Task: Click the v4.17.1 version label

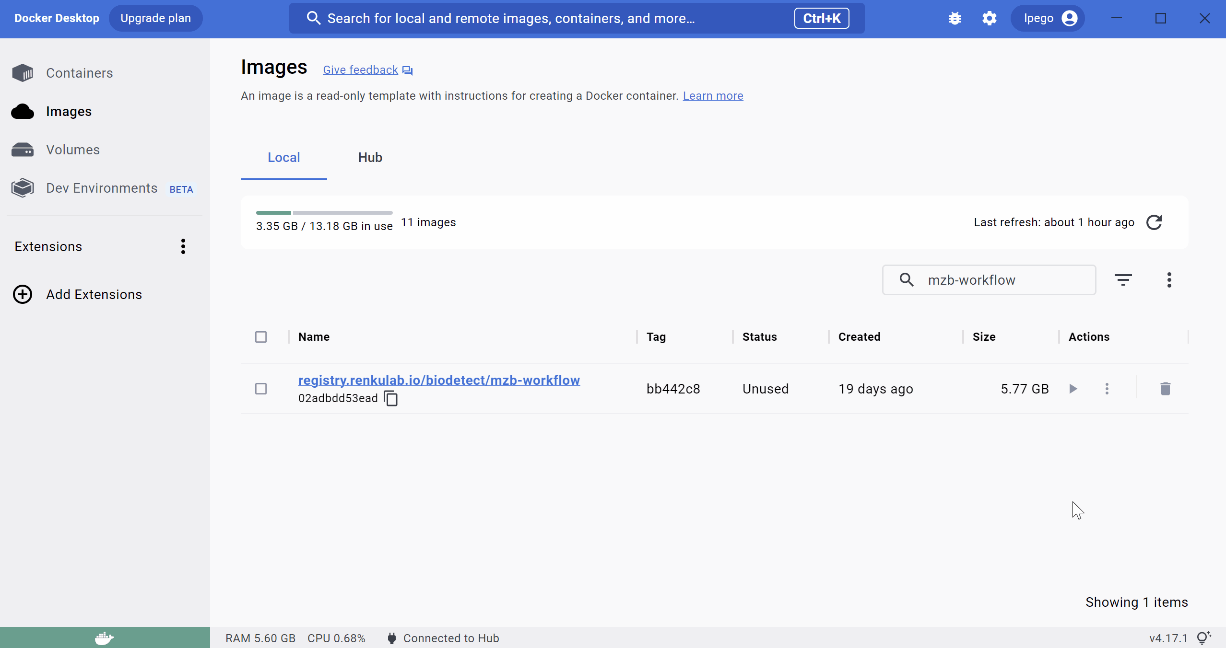Action: pyautogui.click(x=1168, y=638)
